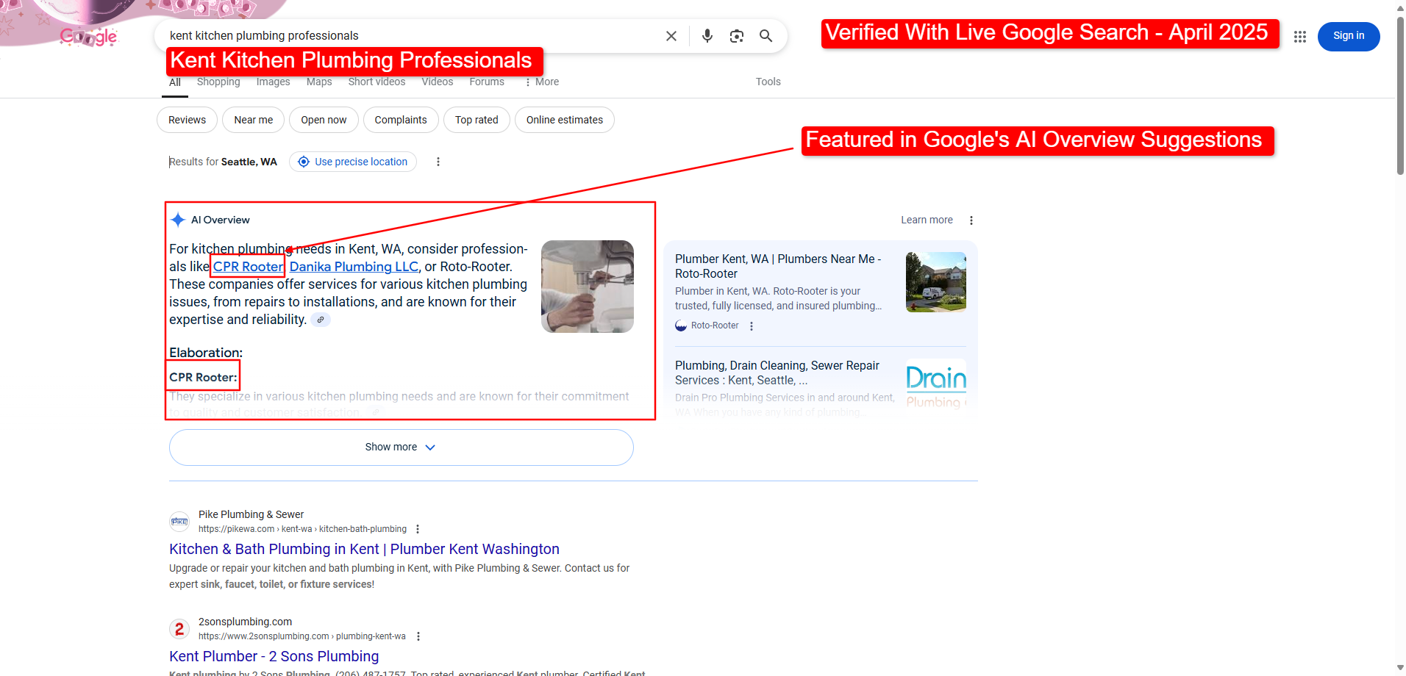The width and height of the screenshot is (1406, 676).
Task: Click the sink plumbing thumbnail image
Action: 588,287
